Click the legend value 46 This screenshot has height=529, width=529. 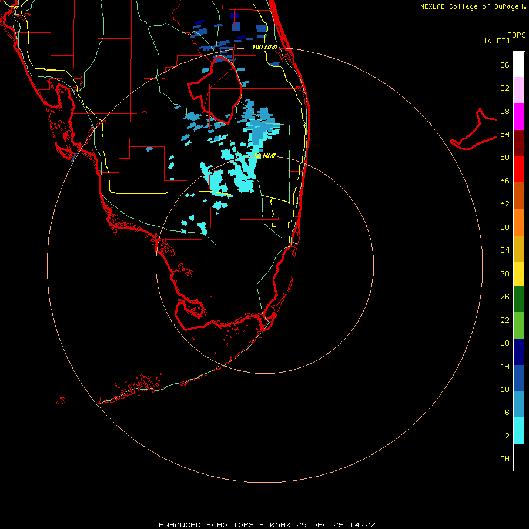[505, 180]
